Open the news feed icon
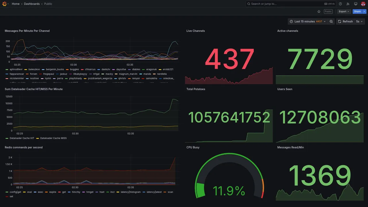Screen dimensions: 368x207 [348, 4]
